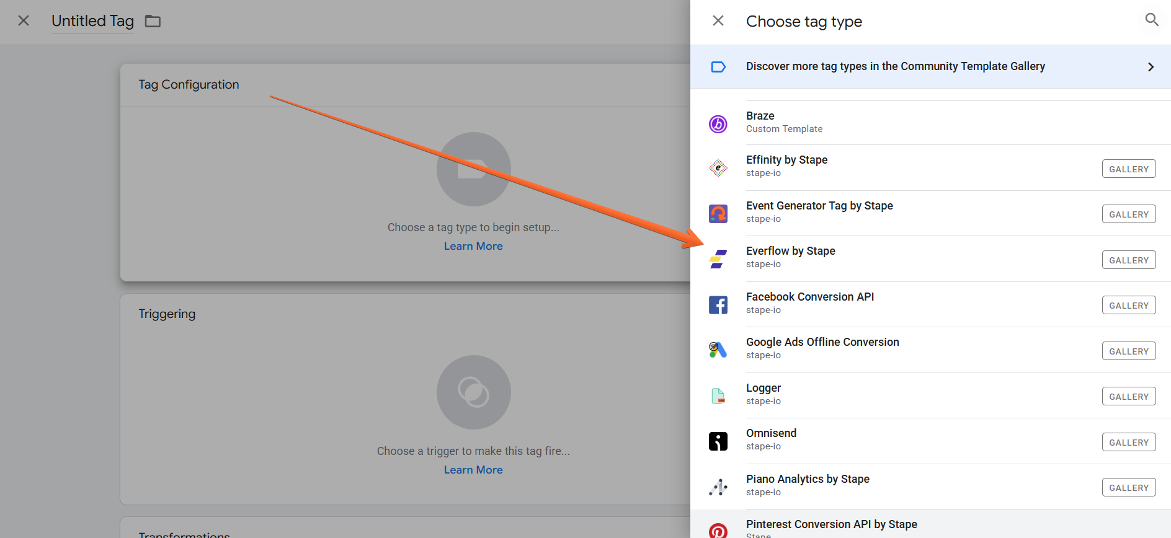Image resolution: width=1171 pixels, height=538 pixels.
Task: Click GALLERY badge for Event Generator Tag
Action: point(1129,214)
